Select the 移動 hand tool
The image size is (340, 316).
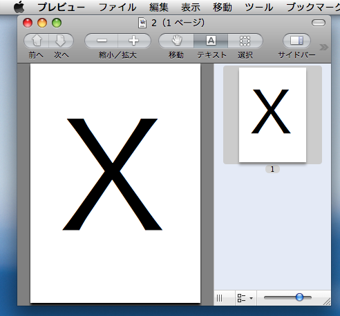(x=176, y=41)
